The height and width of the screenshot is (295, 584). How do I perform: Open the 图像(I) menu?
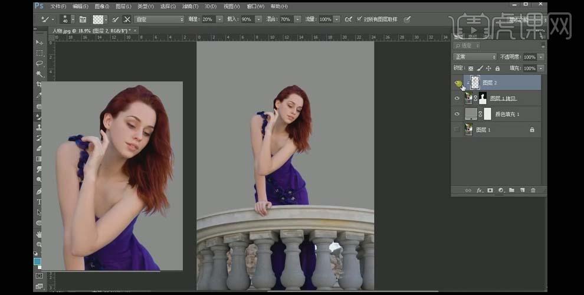point(101,6)
